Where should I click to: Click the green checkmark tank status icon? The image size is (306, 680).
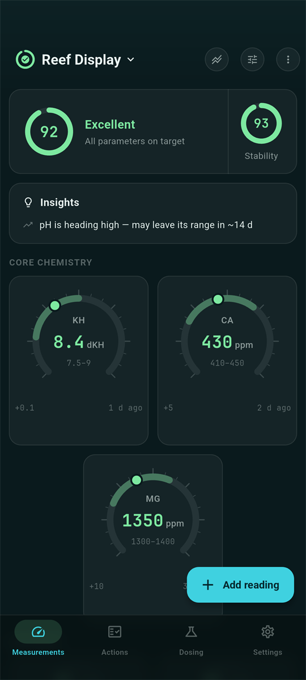(x=25, y=59)
